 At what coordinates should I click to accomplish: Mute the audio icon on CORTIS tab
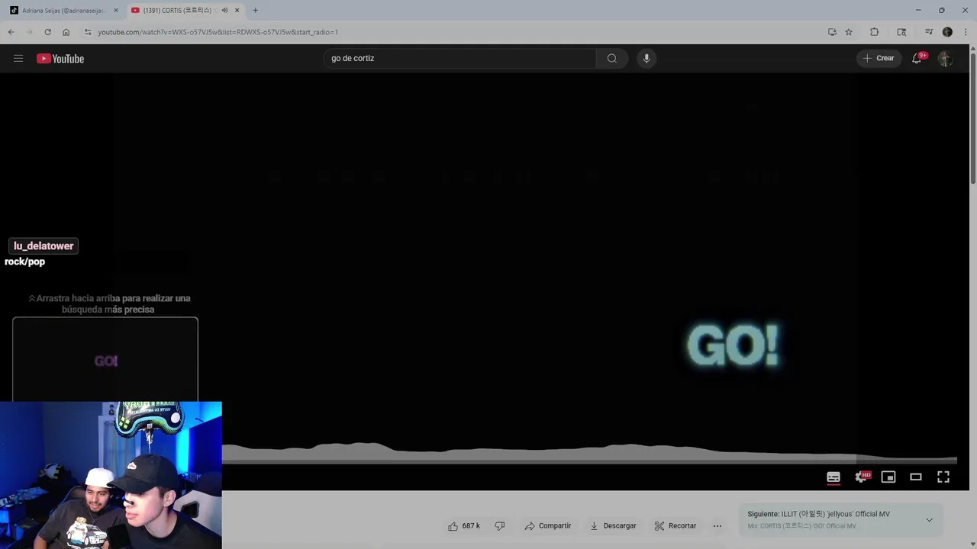pos(224,10)
